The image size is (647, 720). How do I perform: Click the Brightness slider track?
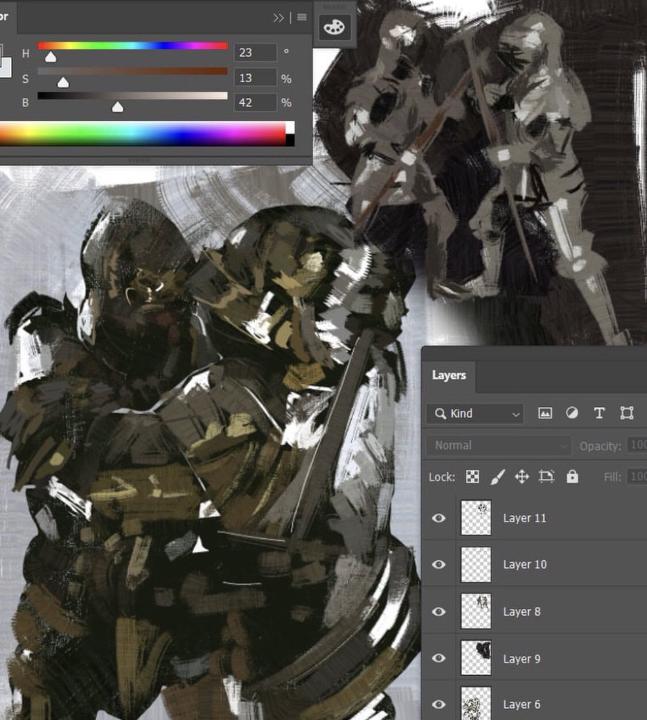[x=133, y=95]
